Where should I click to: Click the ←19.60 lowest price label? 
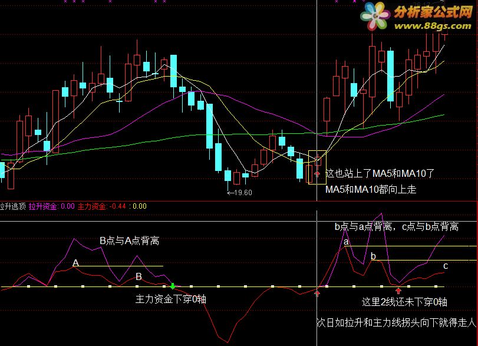(240, 193)
